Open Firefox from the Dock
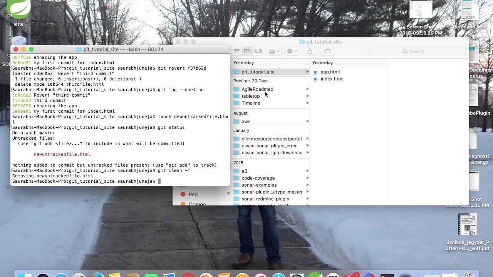 97,275
